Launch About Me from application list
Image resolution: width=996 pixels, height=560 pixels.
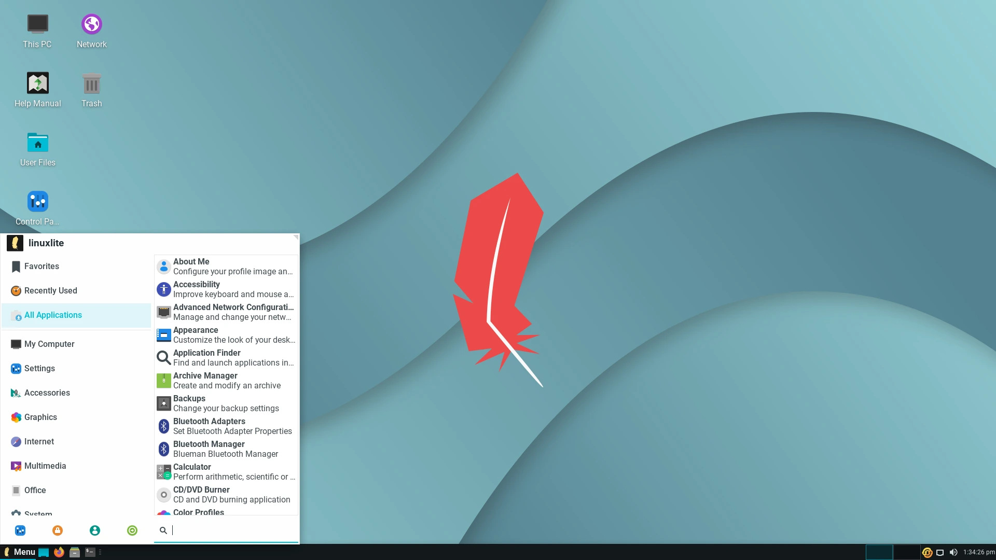point(226,267)
